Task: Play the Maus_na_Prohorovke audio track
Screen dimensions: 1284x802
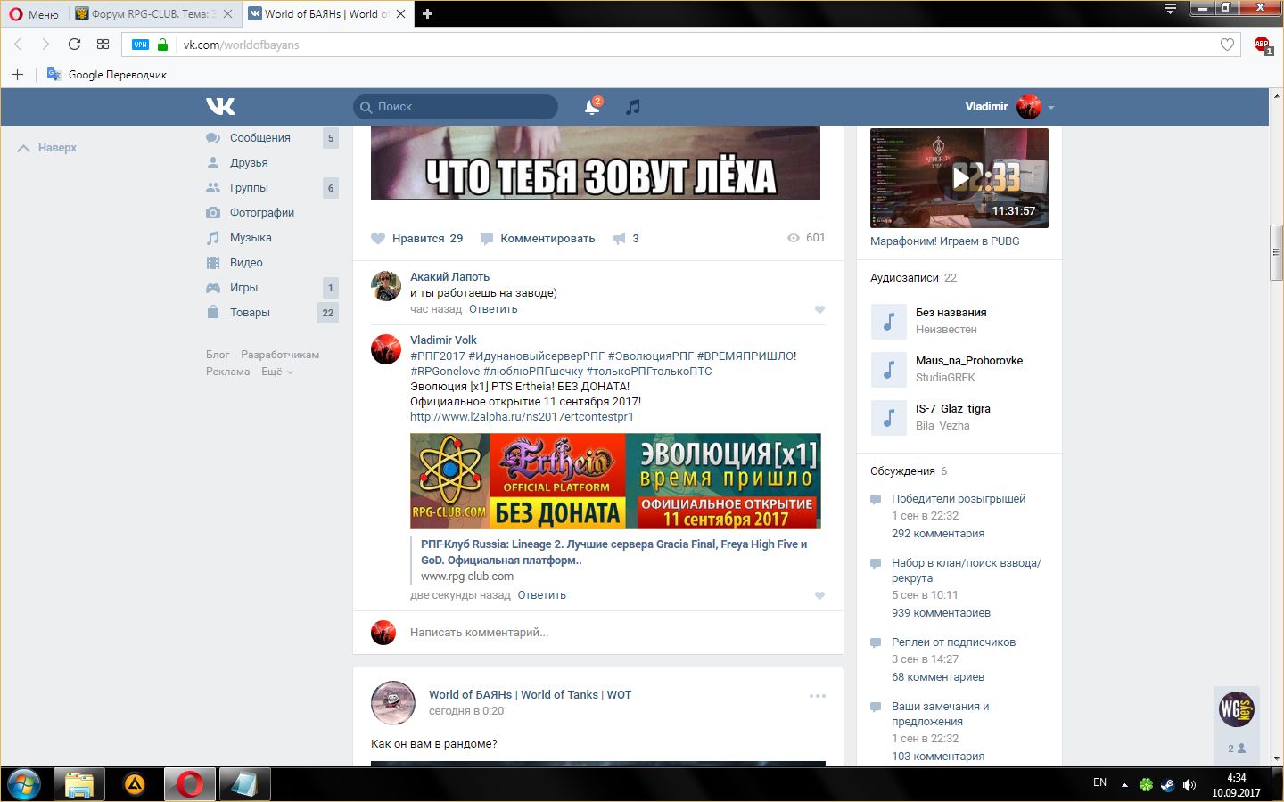Action: (888, 370)
